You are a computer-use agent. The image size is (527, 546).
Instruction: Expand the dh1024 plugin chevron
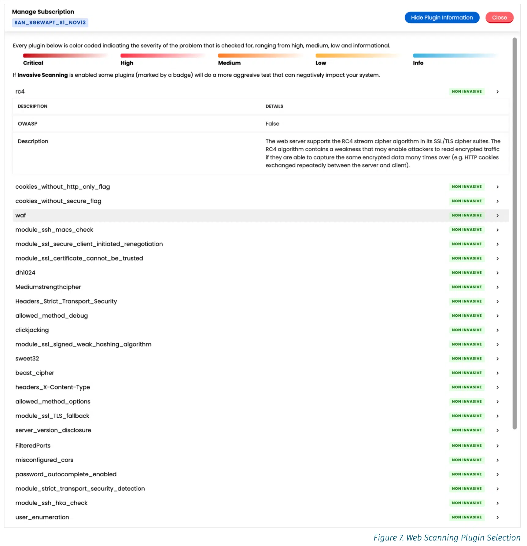point(497,273)
